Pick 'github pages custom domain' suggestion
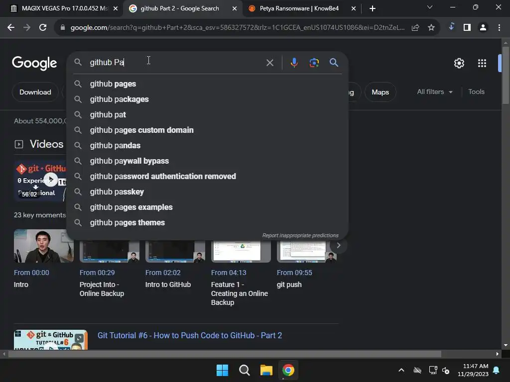The image size is (510, 382). [207, 130]
